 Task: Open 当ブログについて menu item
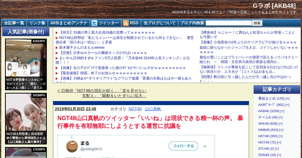tap(160, 23)
